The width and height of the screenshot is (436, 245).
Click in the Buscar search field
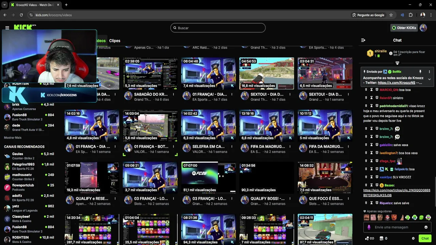(x=218, y=28)
